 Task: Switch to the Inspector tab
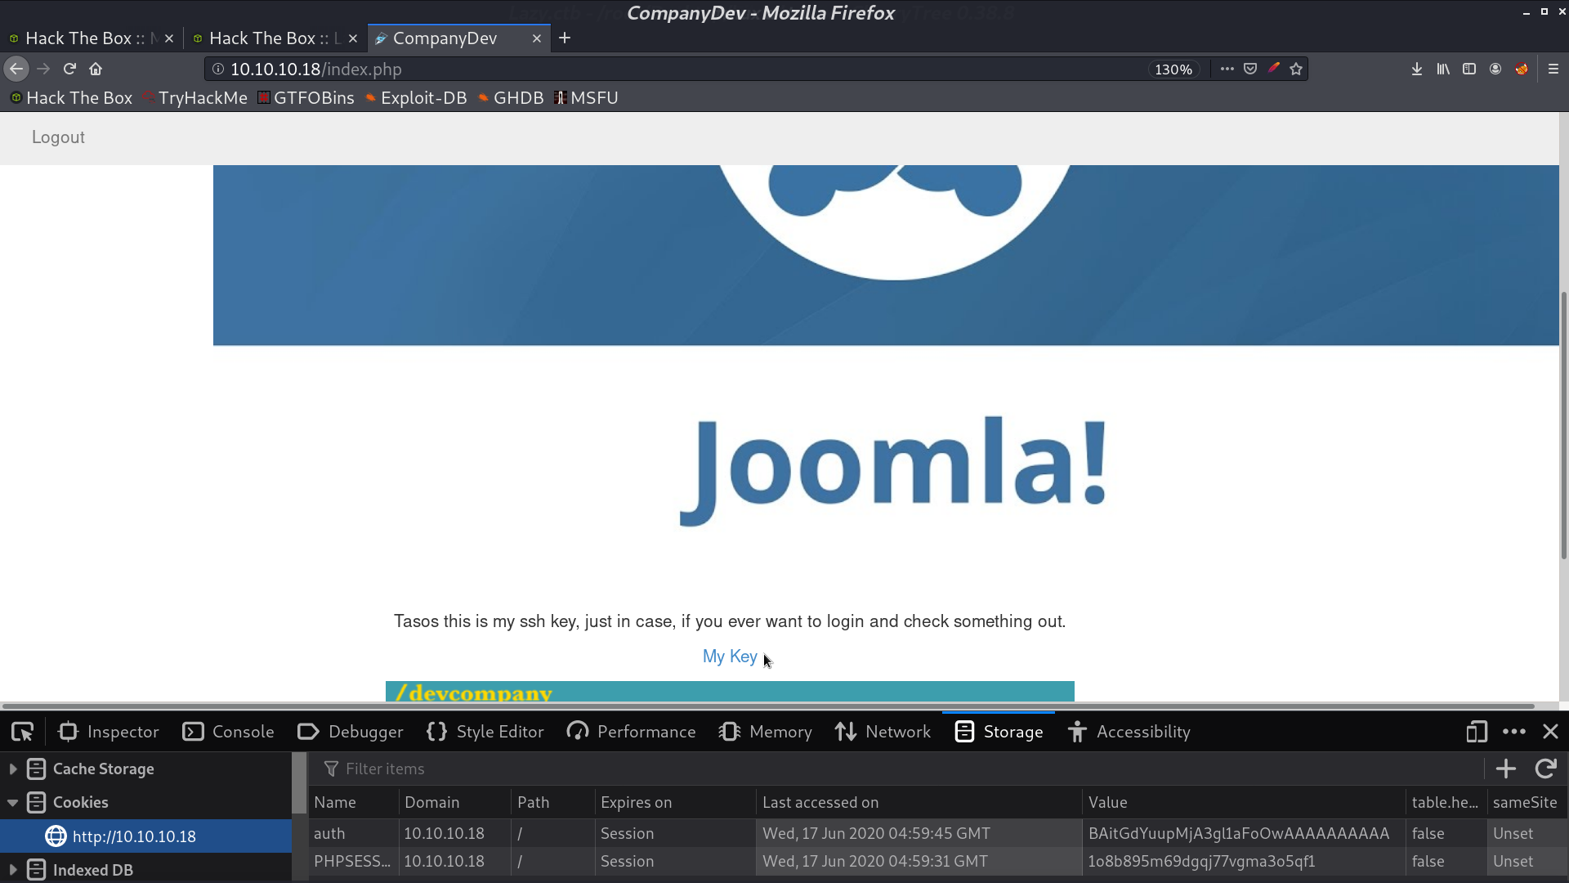109,732
